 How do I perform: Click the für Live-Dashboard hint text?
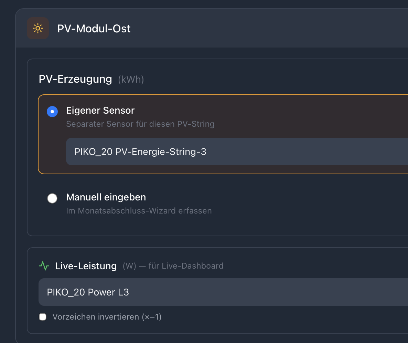tap(186, 266)
